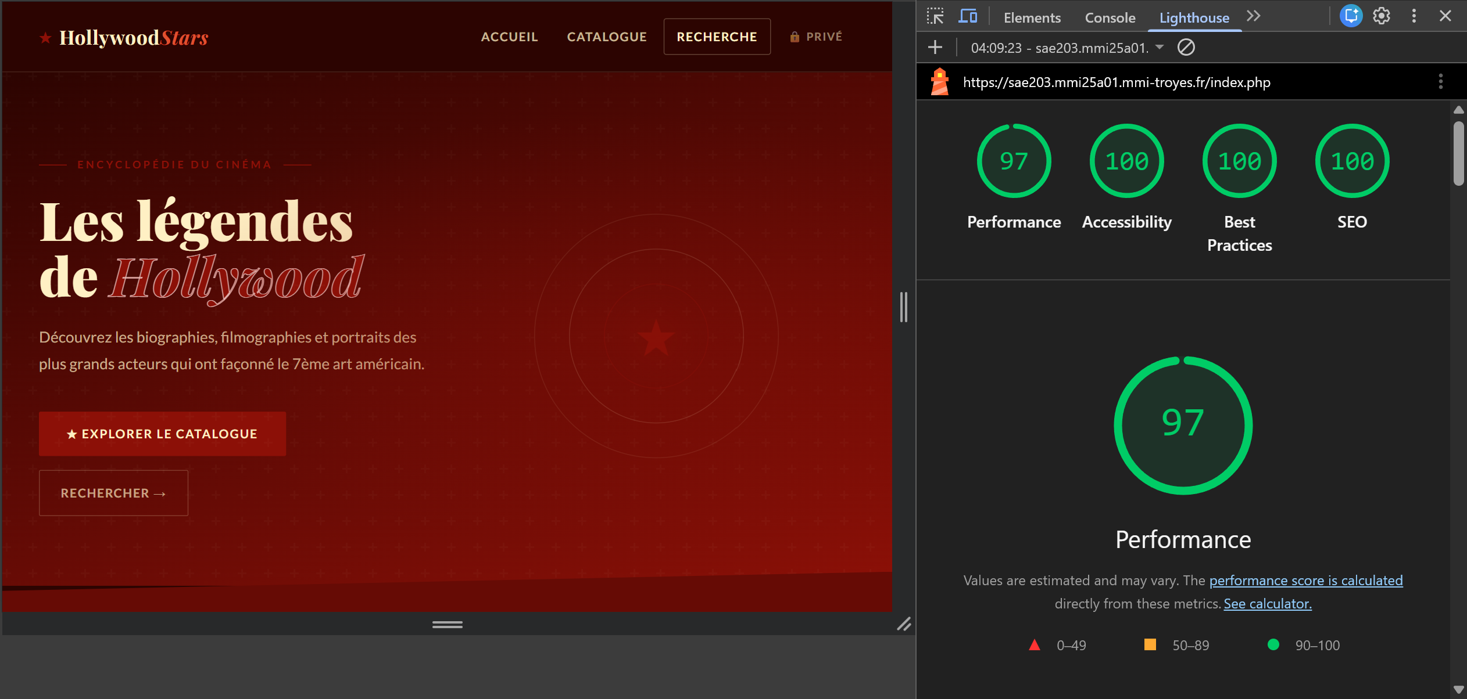
Task: Toggle the device toolbar icon
Action: coord(968,16)
